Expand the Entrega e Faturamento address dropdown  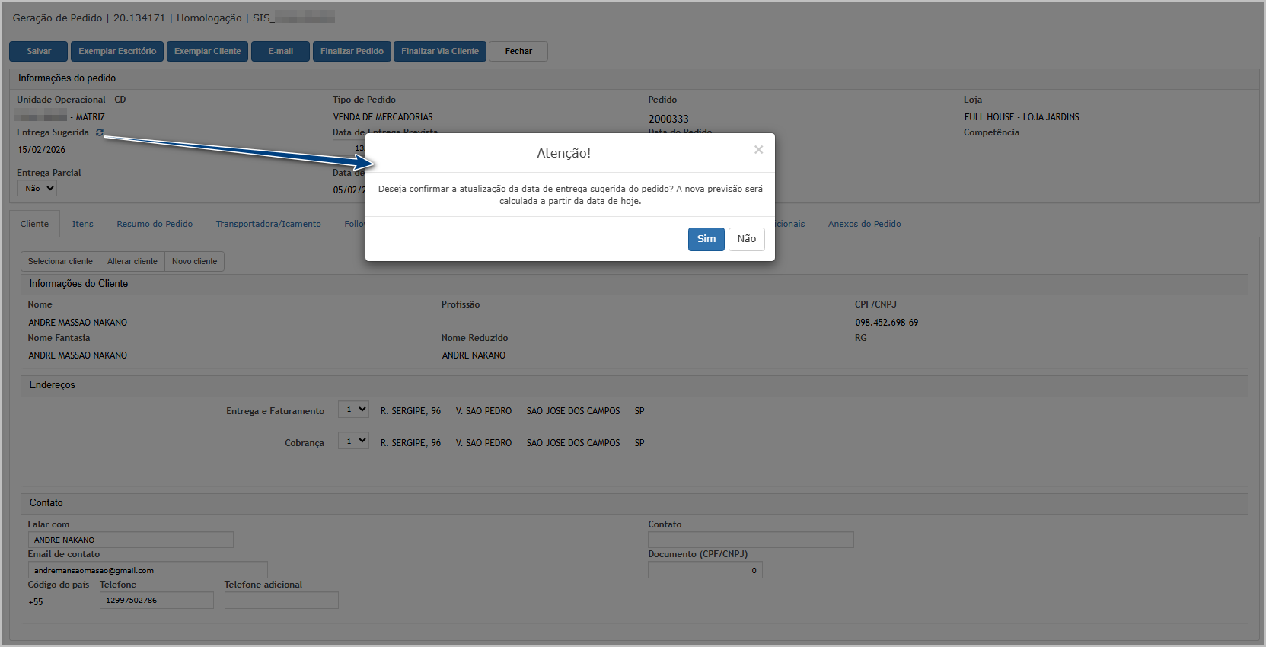click(353, 410)
